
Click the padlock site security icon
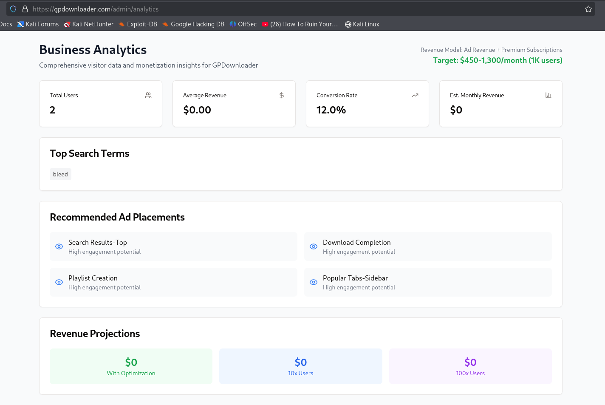(25, 9)
